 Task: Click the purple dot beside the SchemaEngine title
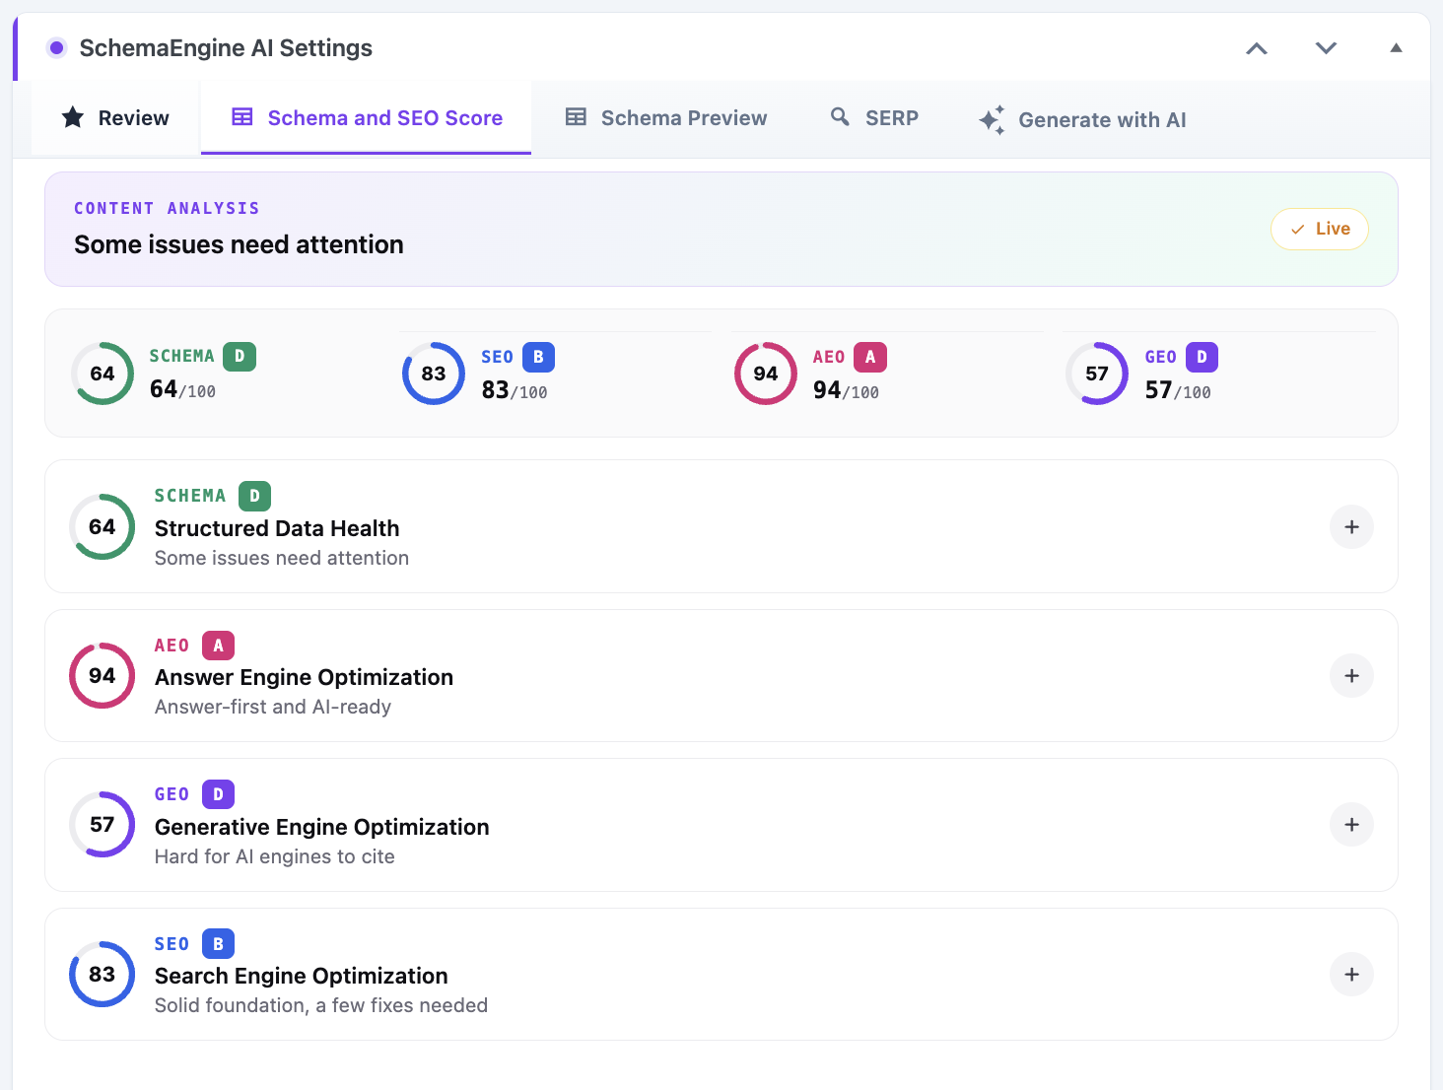(x=57, y=47)
